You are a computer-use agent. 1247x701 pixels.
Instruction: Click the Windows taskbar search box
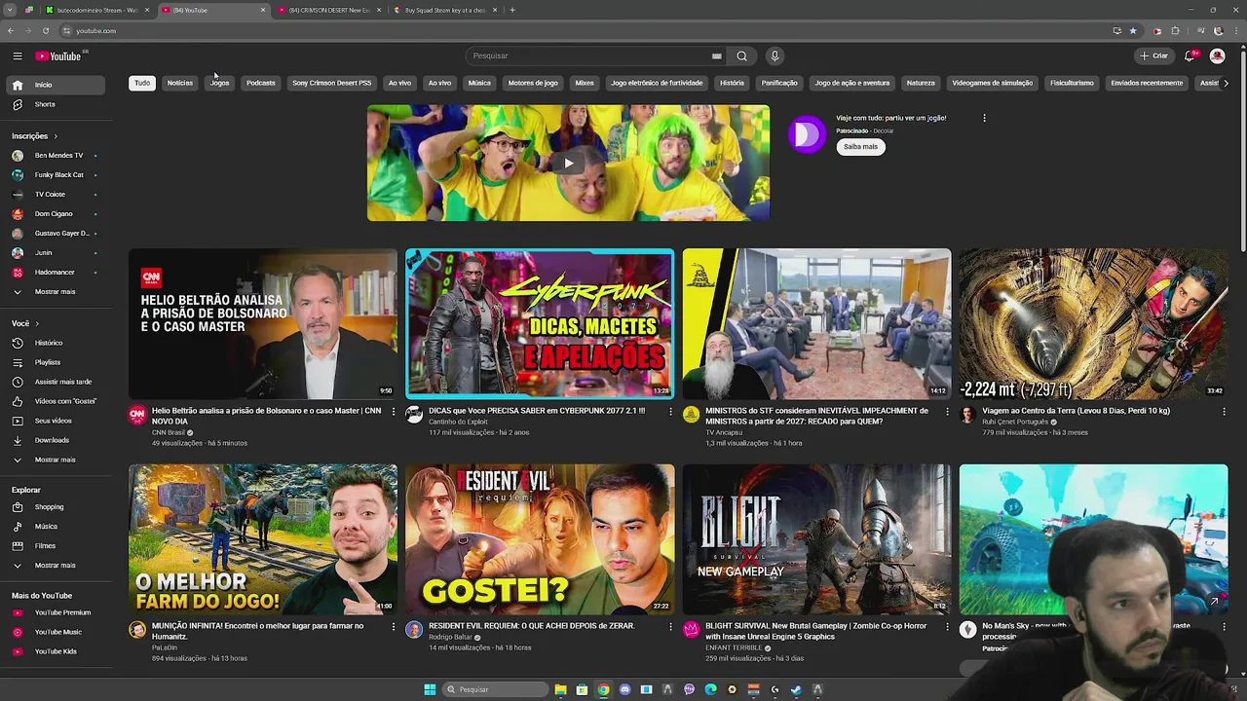494,689
